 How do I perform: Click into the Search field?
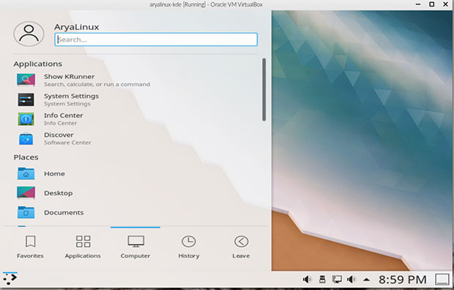156,40
